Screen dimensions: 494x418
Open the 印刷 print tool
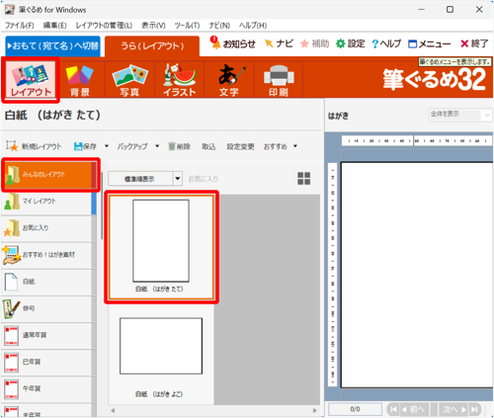tap(279, 80)
